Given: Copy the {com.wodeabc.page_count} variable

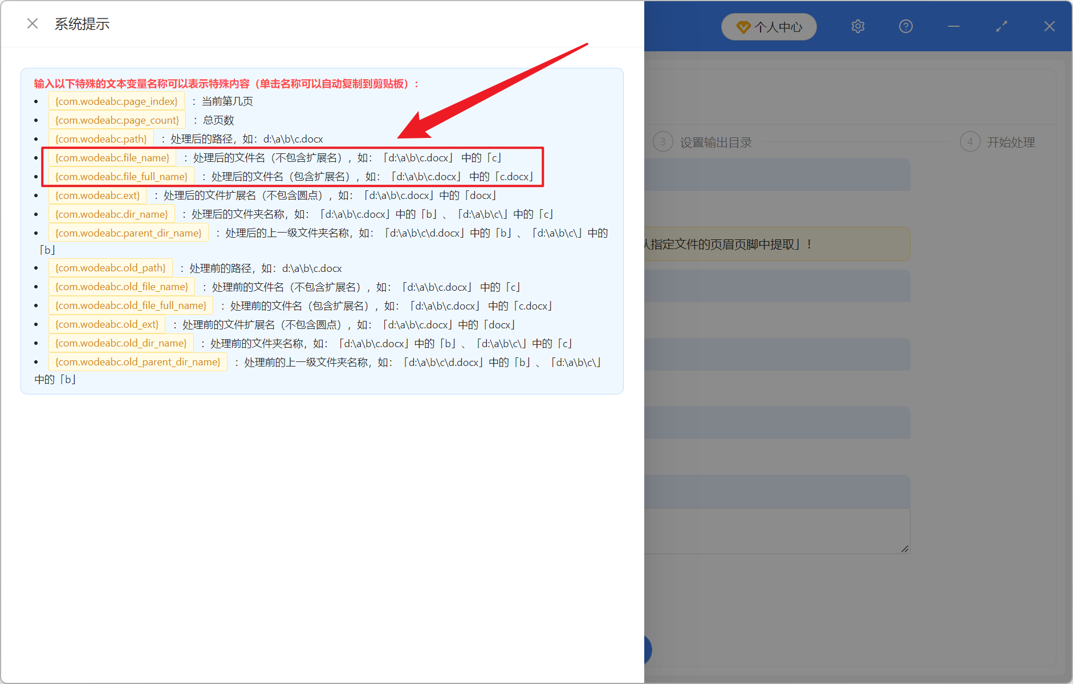Looking at the screenshot, I should [116, 120].
